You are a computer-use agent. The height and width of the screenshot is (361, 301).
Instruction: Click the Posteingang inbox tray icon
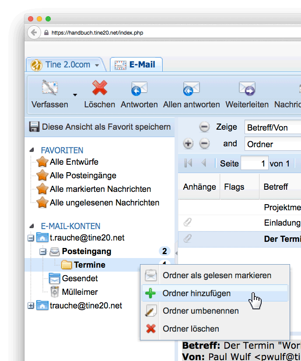click(55, 251)
